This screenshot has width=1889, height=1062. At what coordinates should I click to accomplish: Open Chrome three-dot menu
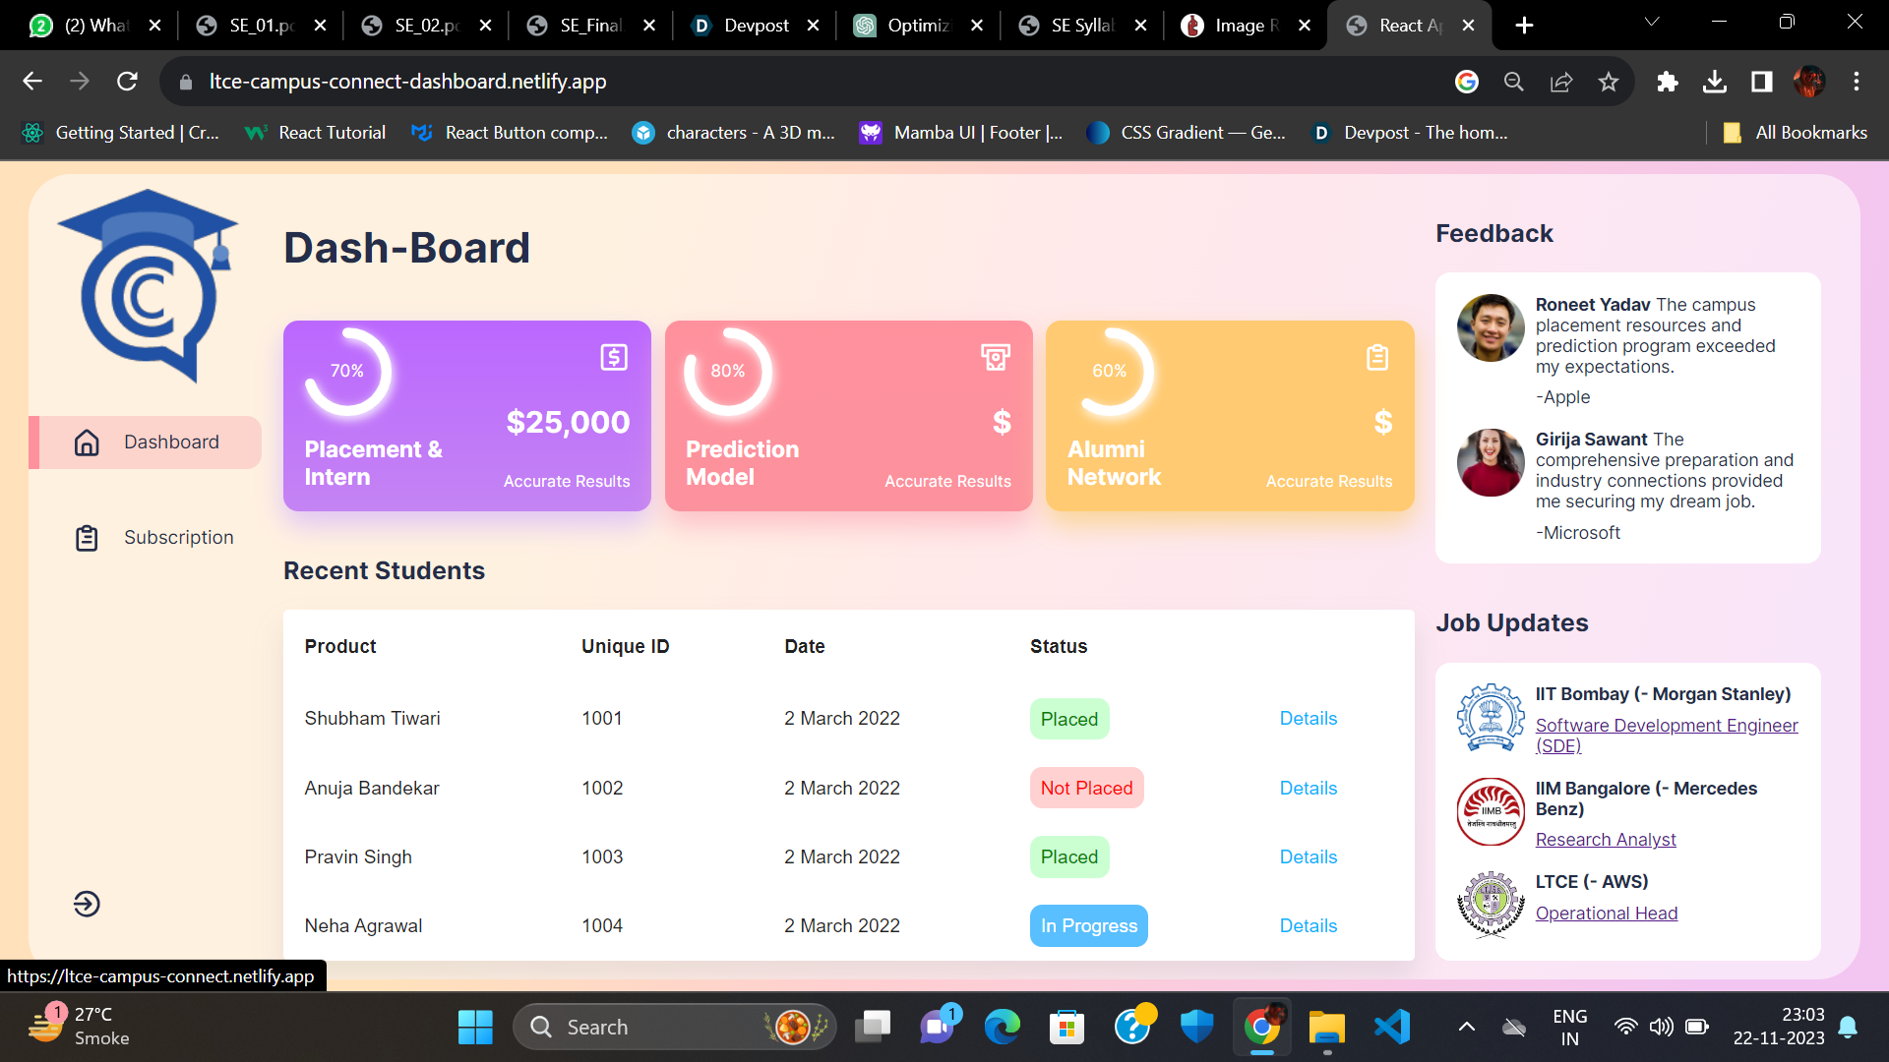(1856, 82)
